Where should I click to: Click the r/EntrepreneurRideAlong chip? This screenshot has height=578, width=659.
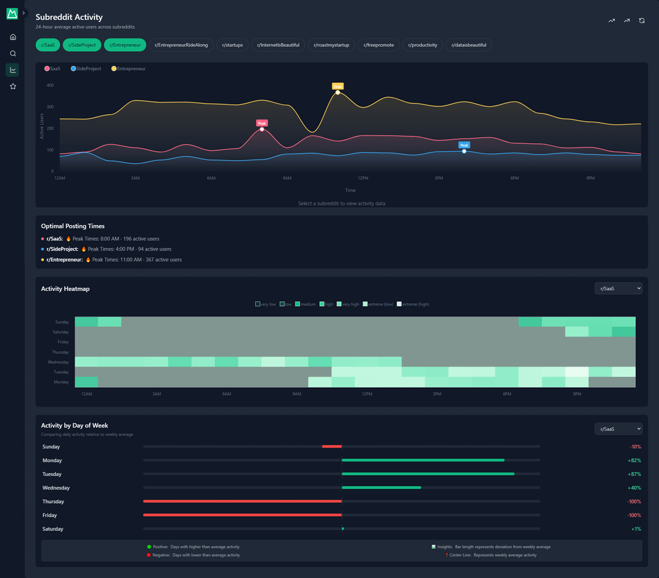click(x=181, y=45)
